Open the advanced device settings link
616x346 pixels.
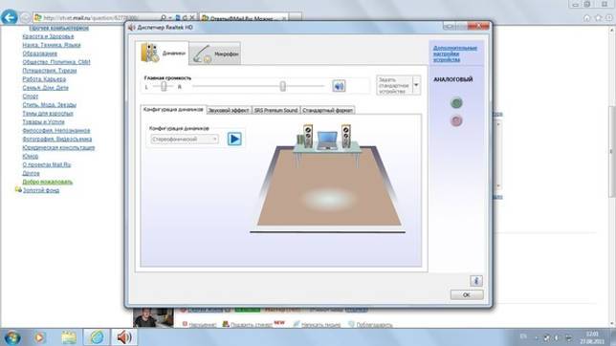tap(455, 54)
